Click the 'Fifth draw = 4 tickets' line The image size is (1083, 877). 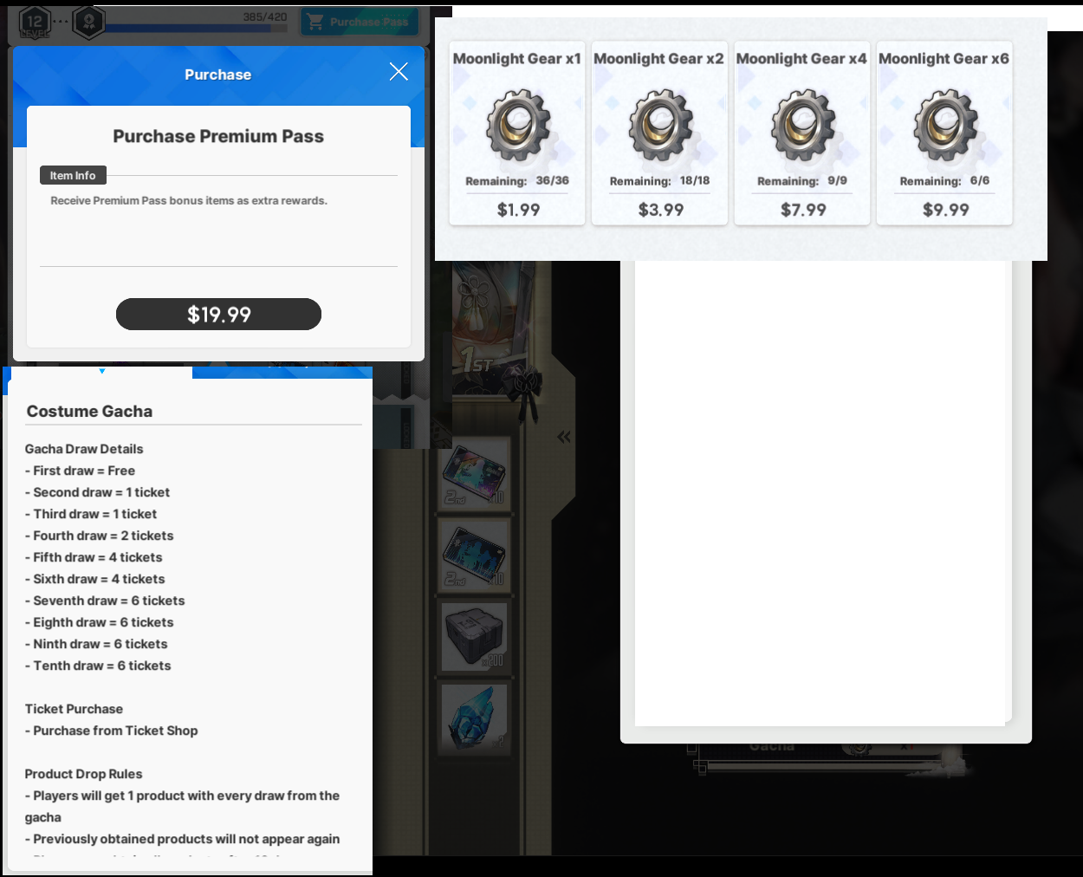[x=94, y=557]
